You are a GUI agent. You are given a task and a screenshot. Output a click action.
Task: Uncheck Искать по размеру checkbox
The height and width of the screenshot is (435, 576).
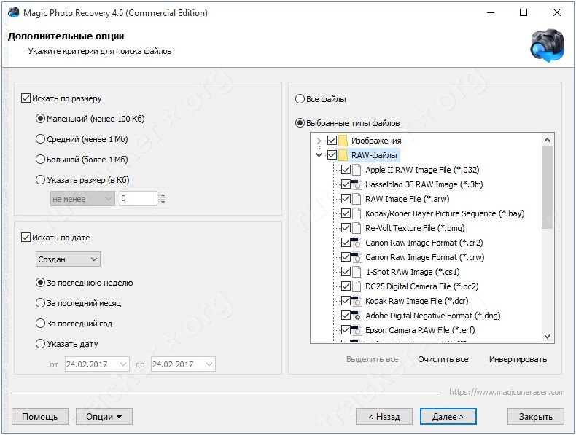click(x=26, y=98)
